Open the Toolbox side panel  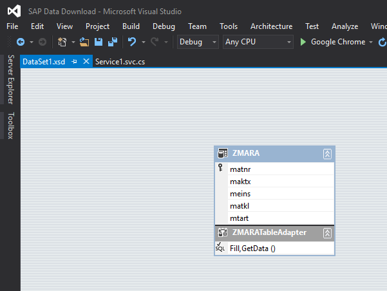pos(10,126)
